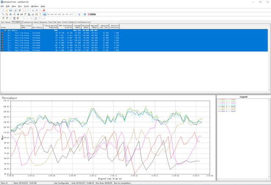Click the TCP protocol toolbar button

tap(49, 14)
